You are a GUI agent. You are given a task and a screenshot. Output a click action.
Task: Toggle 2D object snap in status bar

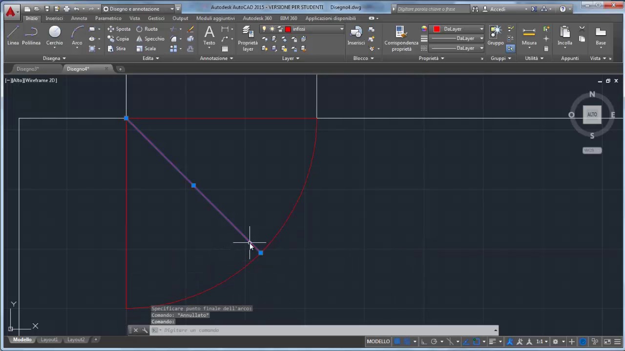coord(476,342)
